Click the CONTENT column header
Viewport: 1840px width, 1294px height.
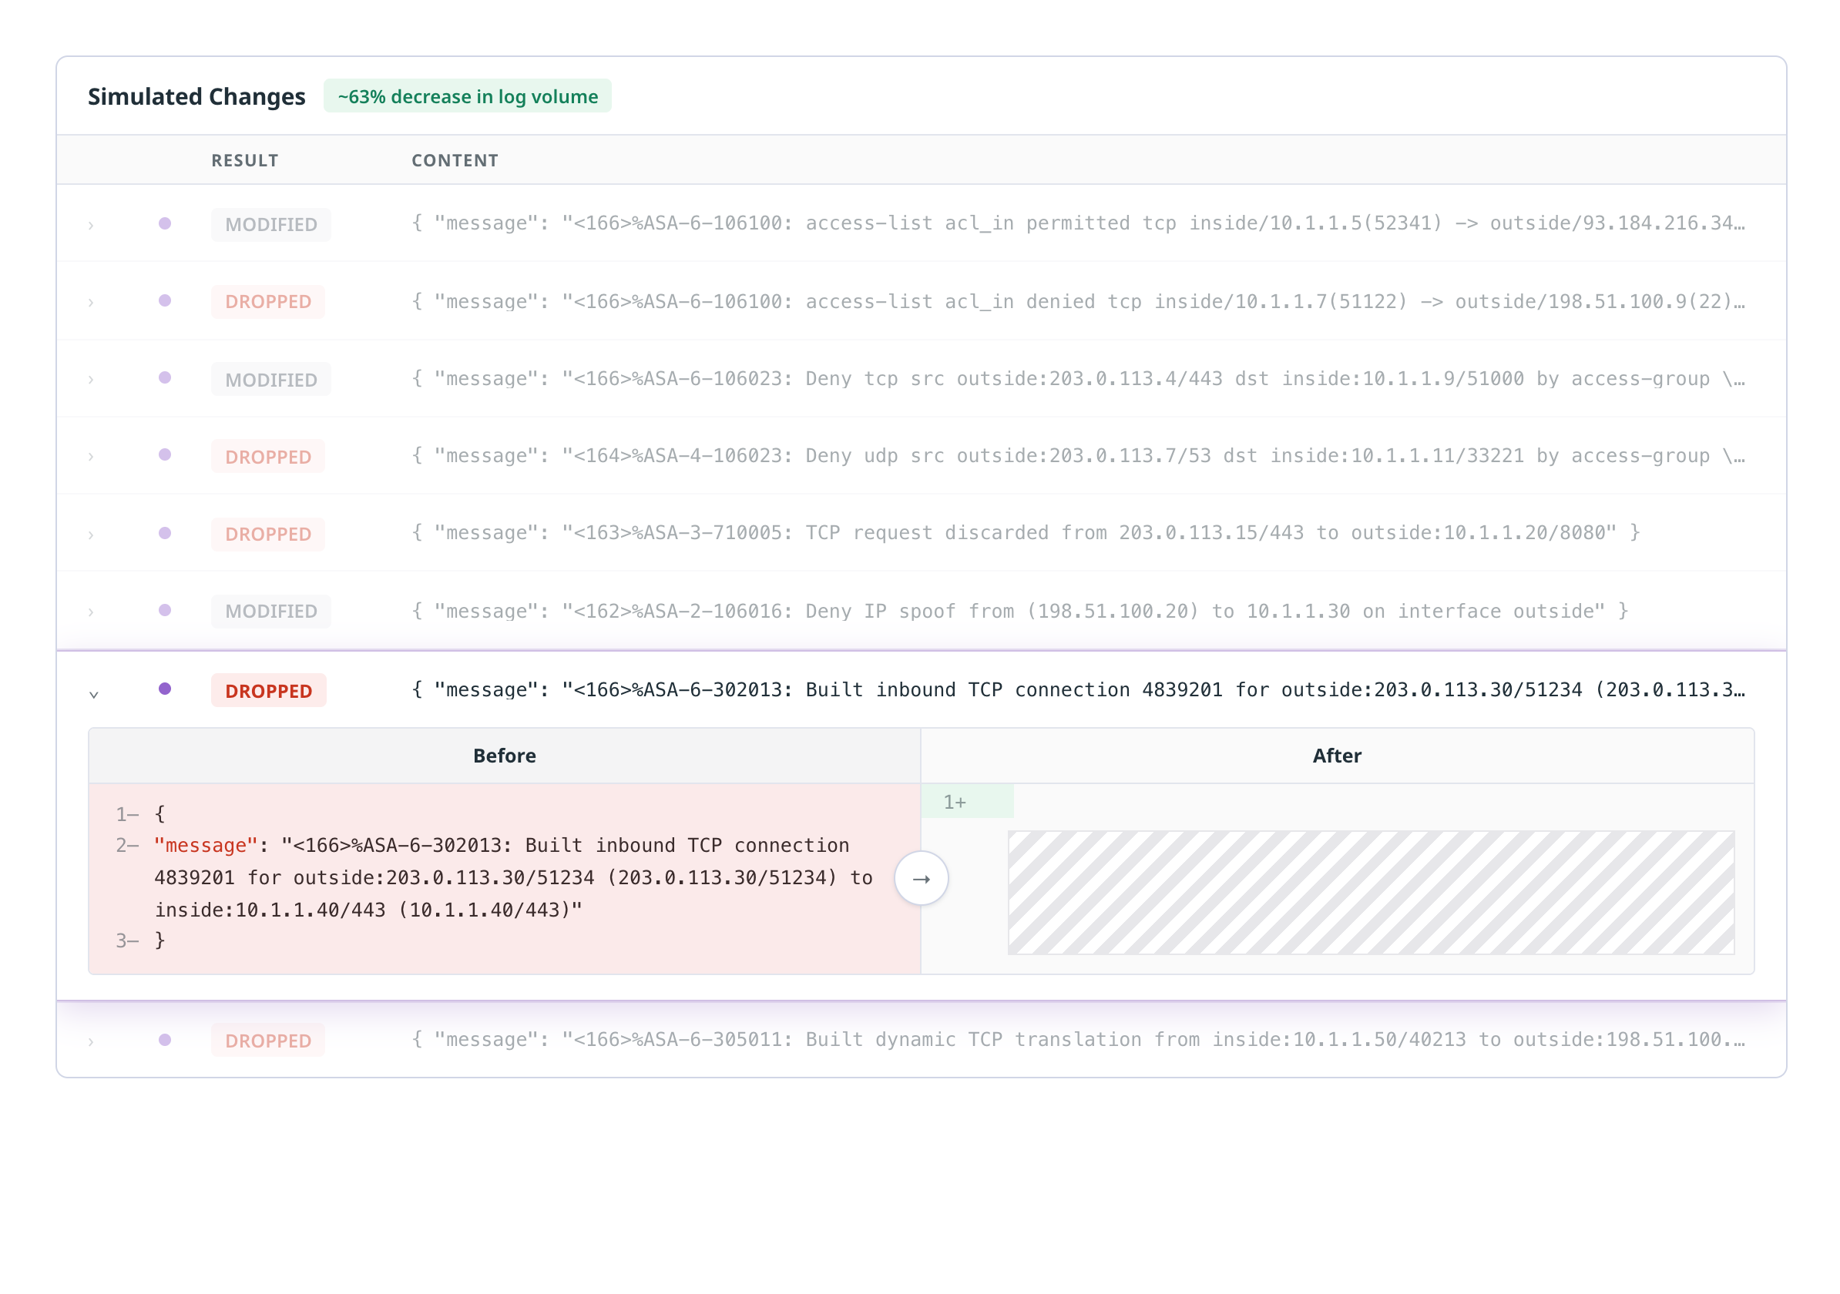[x=455, y=160]
